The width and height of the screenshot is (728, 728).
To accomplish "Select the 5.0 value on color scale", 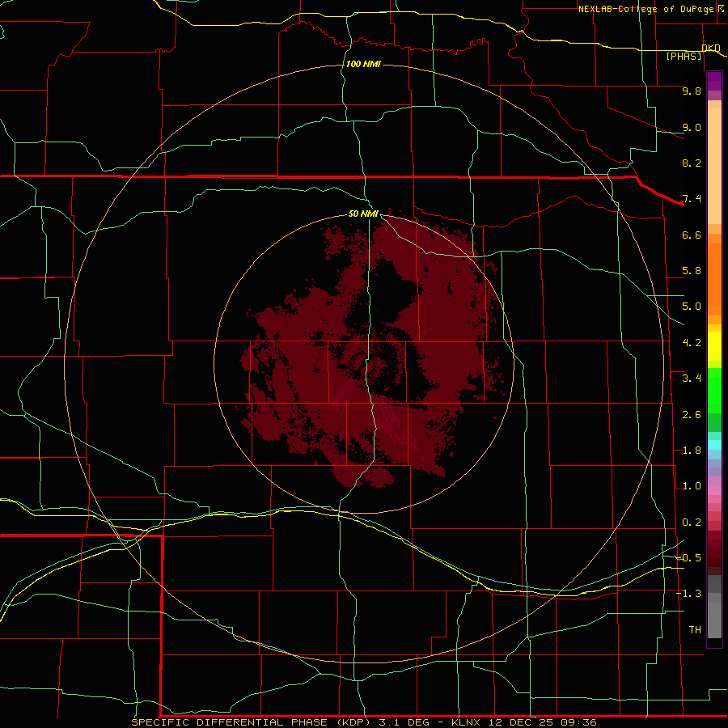I will 692,307.
